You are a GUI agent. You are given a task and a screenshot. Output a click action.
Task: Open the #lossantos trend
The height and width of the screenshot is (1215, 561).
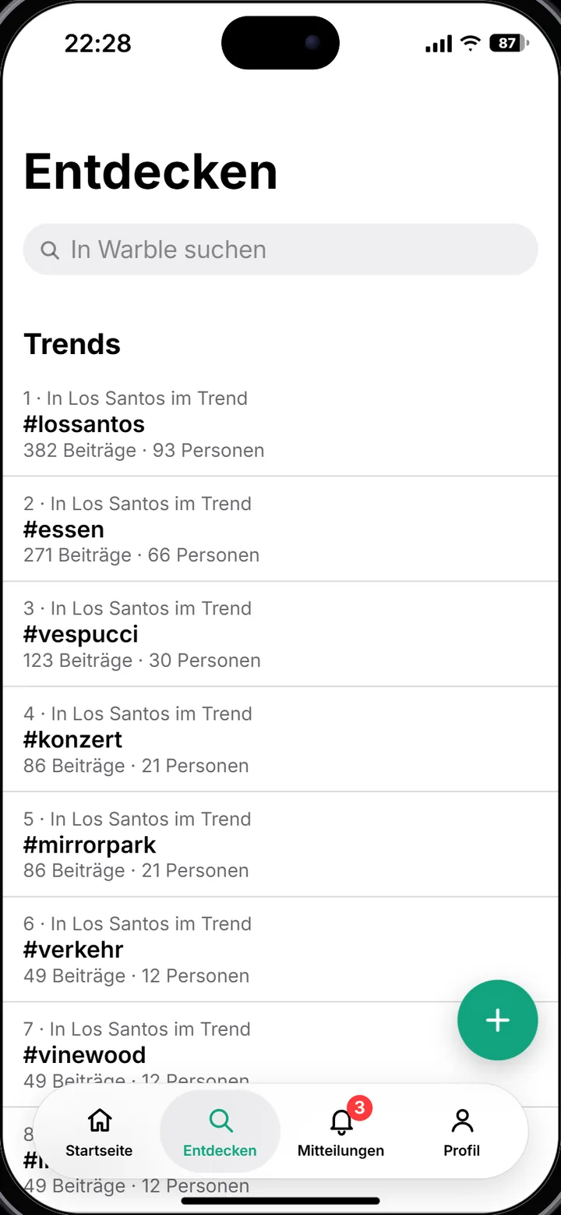pos(280,423)
